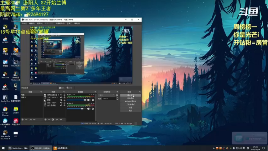Open AVerMedia RECentral 4 desktop shortcut
The height and width of the screenshot is (151, 268).
click(5, 135)
